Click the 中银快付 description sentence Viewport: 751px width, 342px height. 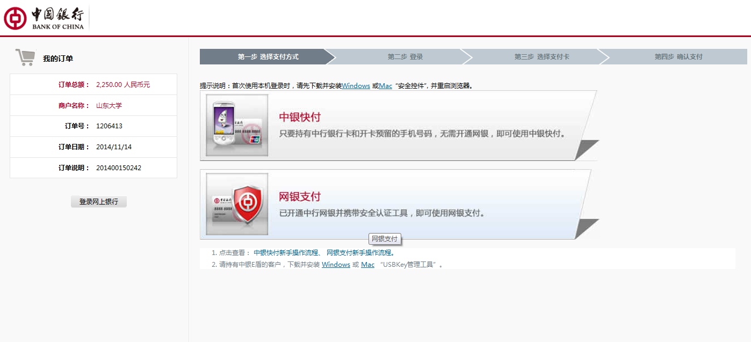coord(422,134)
